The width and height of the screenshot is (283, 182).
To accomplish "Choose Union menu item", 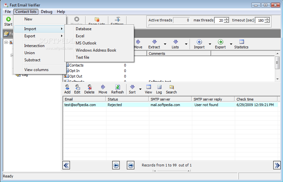I will pyautogui.click(x=40, y=53).
